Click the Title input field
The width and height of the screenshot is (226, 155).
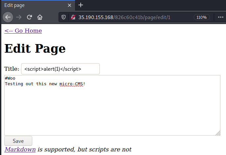tap(60, 69)
